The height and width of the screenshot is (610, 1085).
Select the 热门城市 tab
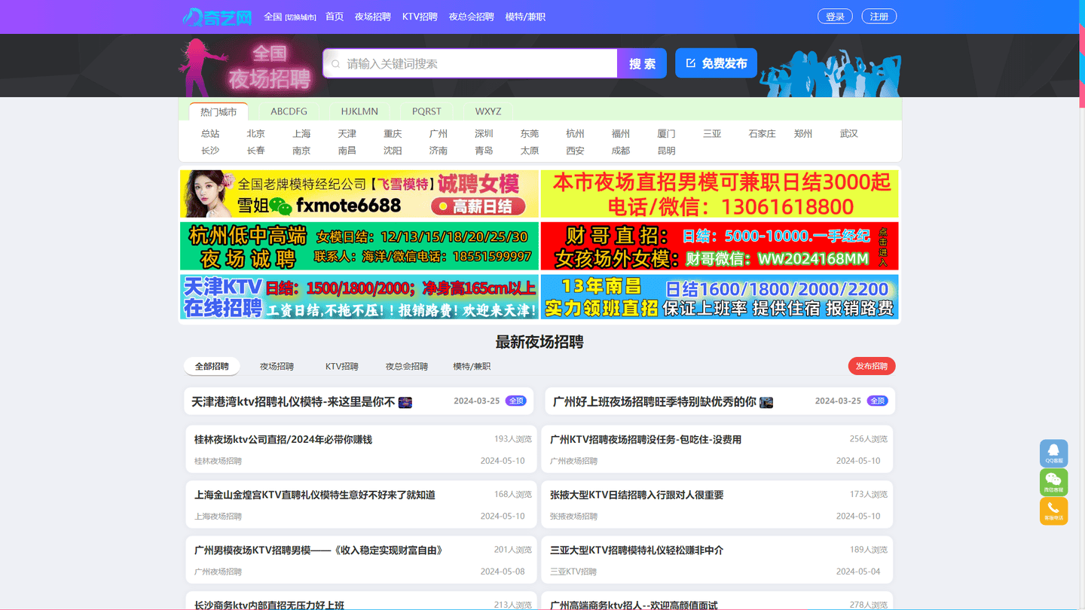click(219, 111)
